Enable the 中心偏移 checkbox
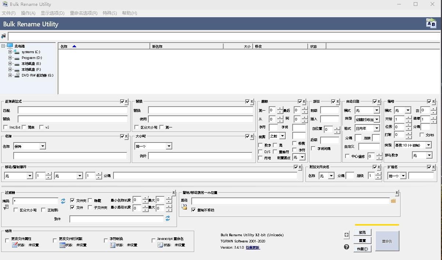Screen dimensions: 442x260 tap(347, 156)
